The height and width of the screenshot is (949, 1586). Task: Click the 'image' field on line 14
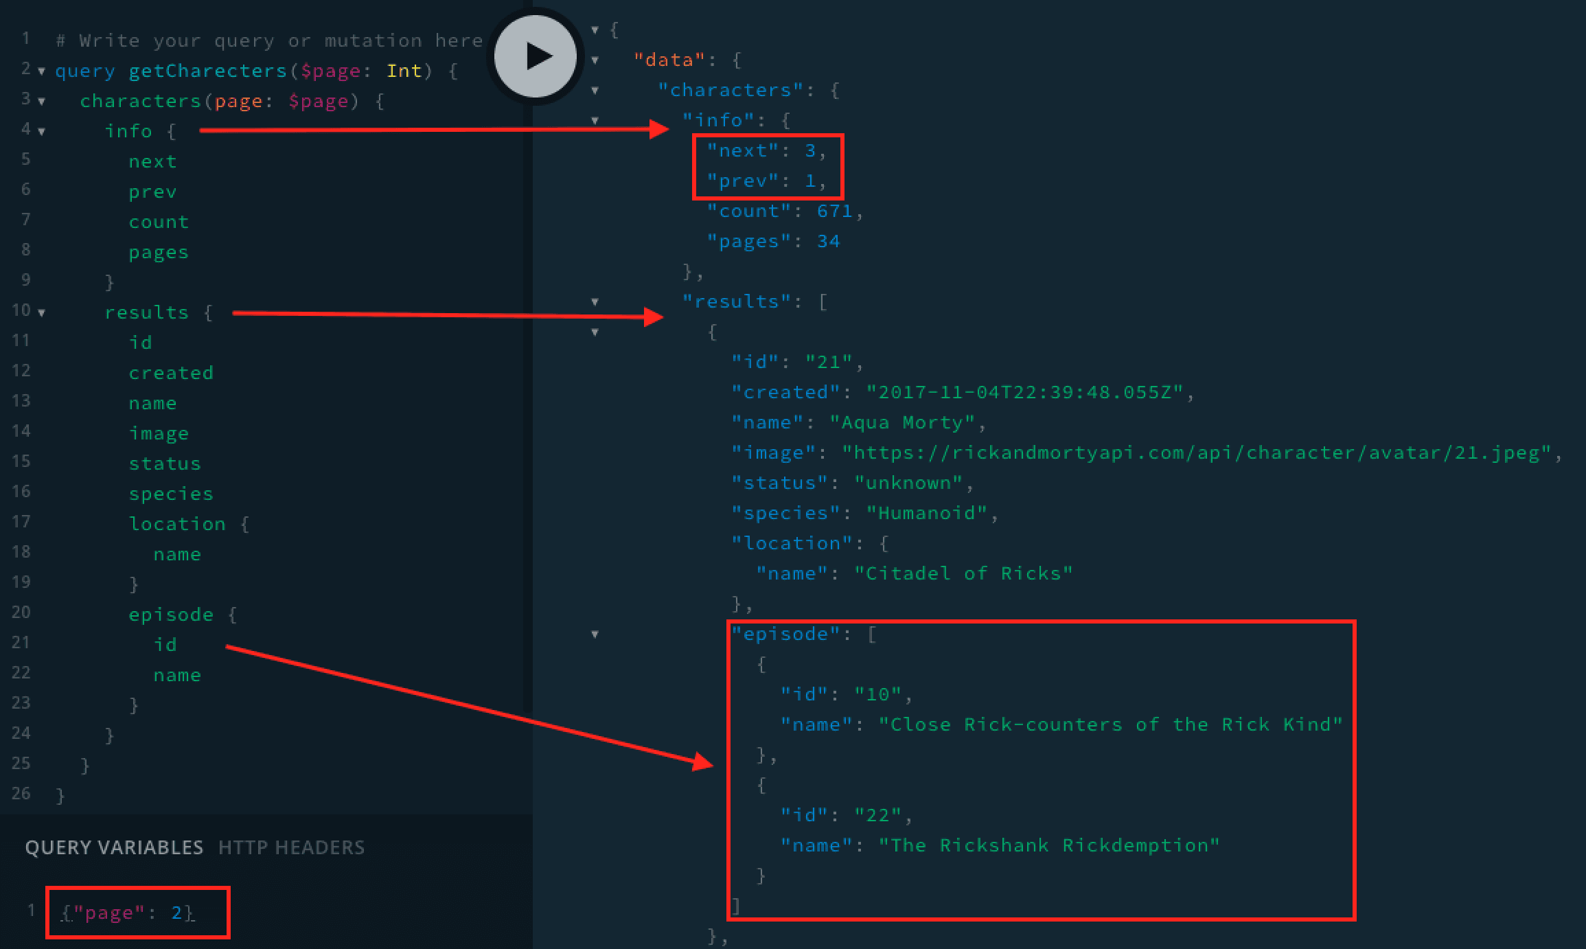[159, 433]
